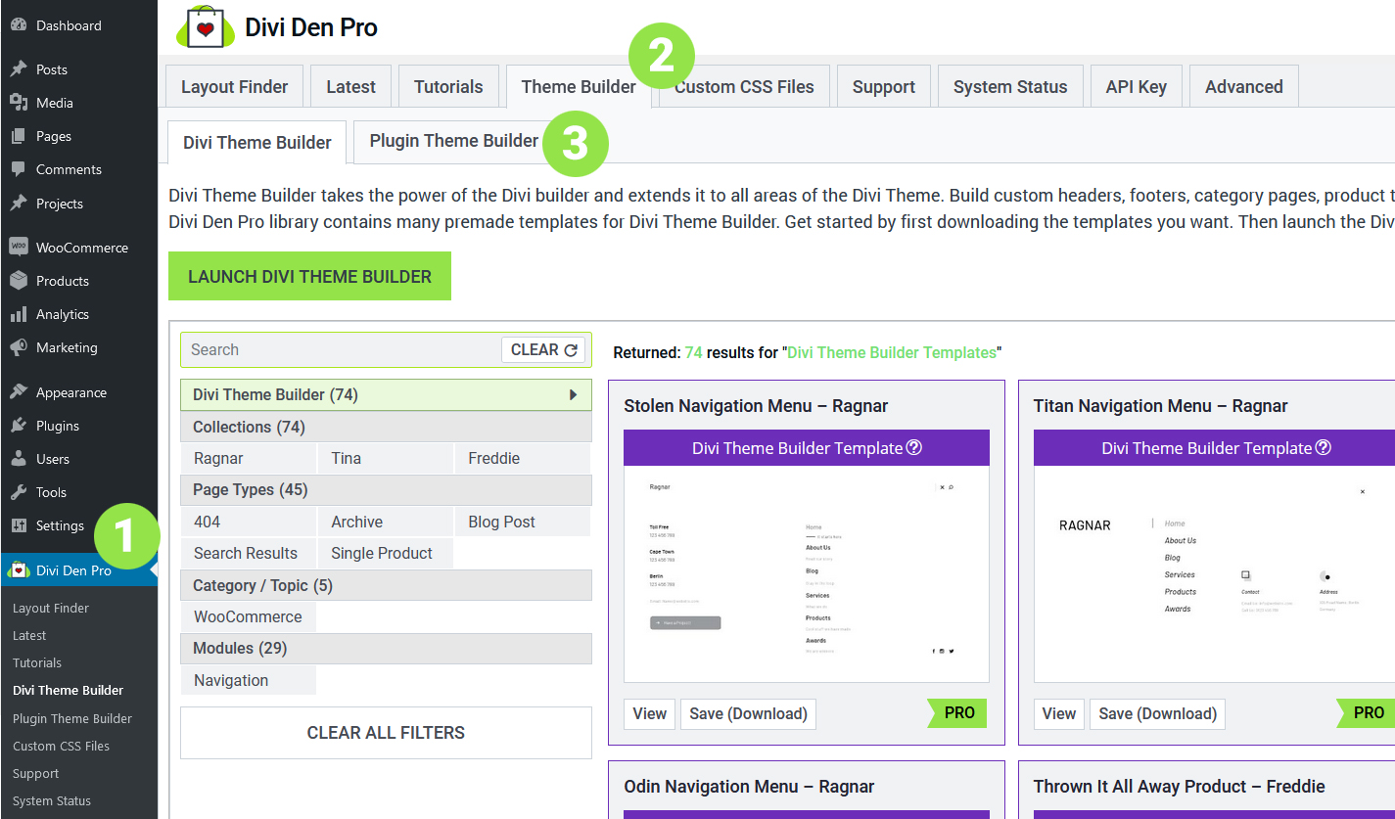Viewport: 1395px width, 819px height.
Task: Toggle the WooCommerce category filter
Action: 249,616
